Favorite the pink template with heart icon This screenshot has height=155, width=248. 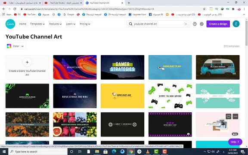tap(228, 116)
